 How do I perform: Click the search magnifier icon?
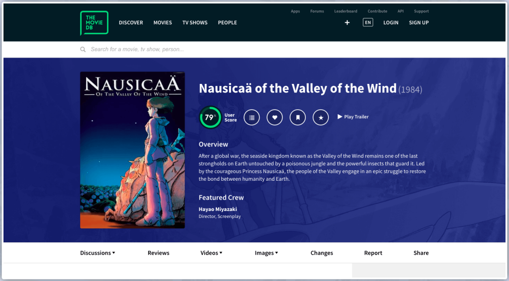pyautogui.click(x=83, y=50)
